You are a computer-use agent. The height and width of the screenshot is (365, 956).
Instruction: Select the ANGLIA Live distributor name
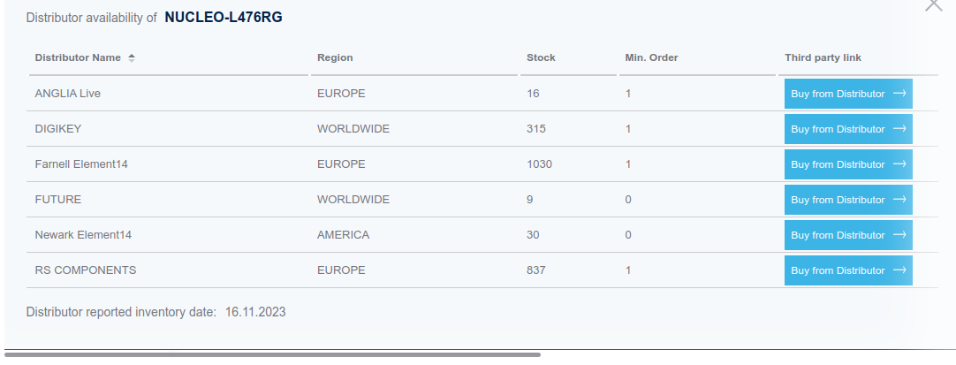[68, 94]
